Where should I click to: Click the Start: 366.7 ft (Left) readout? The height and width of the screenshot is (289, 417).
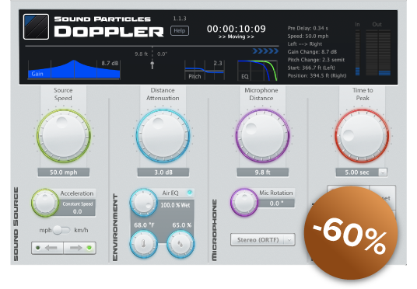[x=311, y=68]
